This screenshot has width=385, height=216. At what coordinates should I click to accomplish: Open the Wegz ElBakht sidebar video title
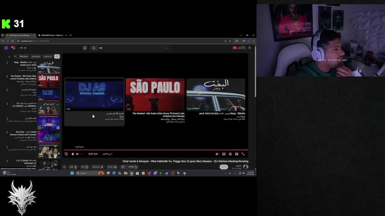(25, 63)
